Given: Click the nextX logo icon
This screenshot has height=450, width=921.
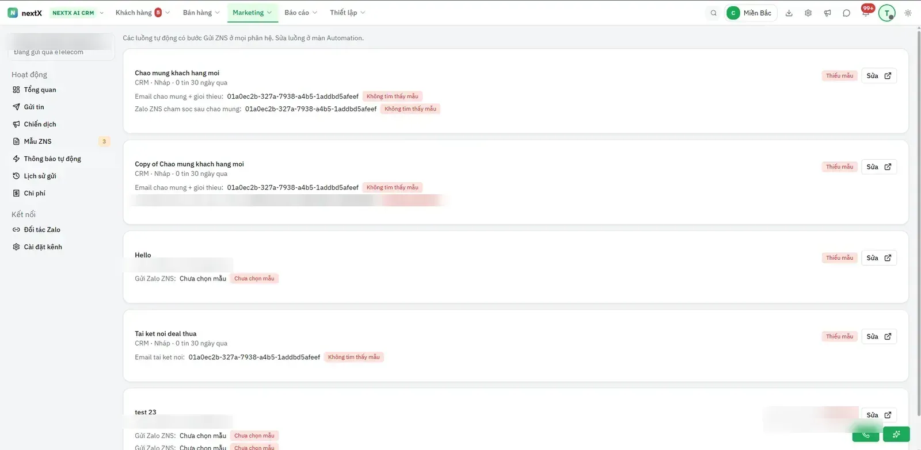Looking at the screenshot, I should [x=13, y=13].
